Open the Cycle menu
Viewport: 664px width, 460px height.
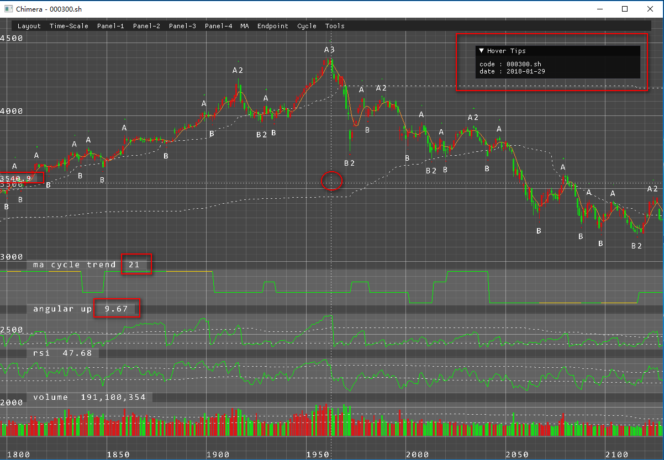[307, 26]
